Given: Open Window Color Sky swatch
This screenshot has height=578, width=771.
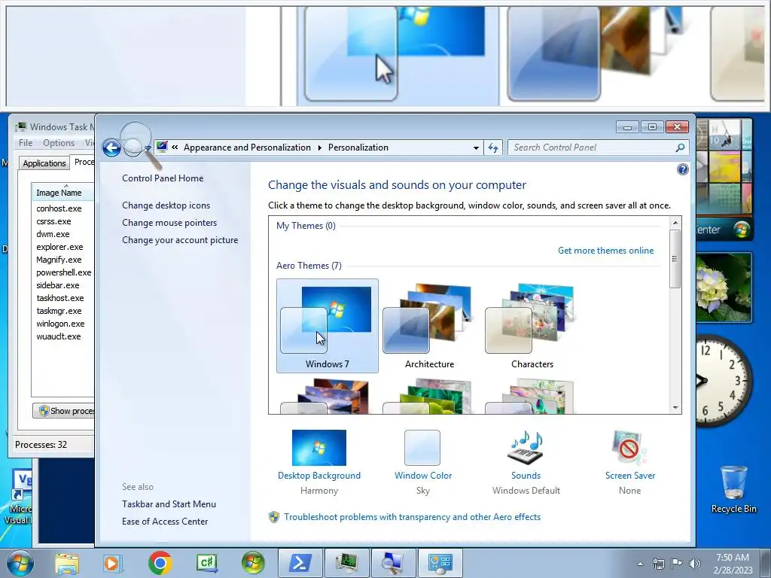Looking at the screenshot, I should pos(422,448).
